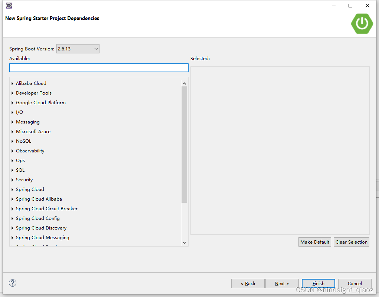Expand the NoSQL category arrow

(x=12, y=141)
